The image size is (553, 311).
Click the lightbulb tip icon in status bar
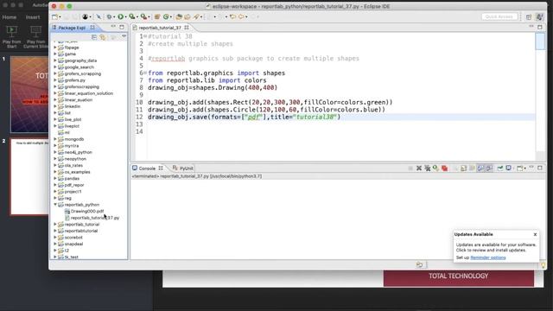[543, 265]
